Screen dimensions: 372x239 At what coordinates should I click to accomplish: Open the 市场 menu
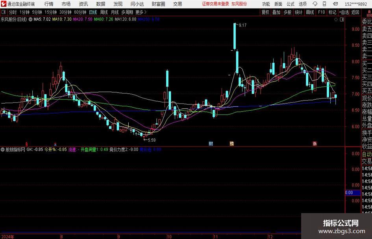point(66,4)
